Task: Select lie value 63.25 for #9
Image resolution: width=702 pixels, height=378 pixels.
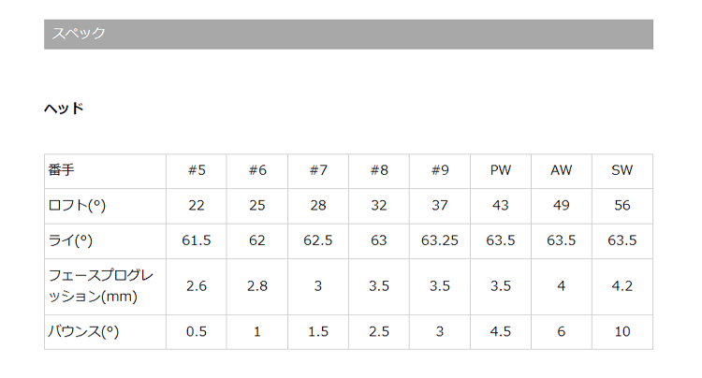Action: point(440,240)
